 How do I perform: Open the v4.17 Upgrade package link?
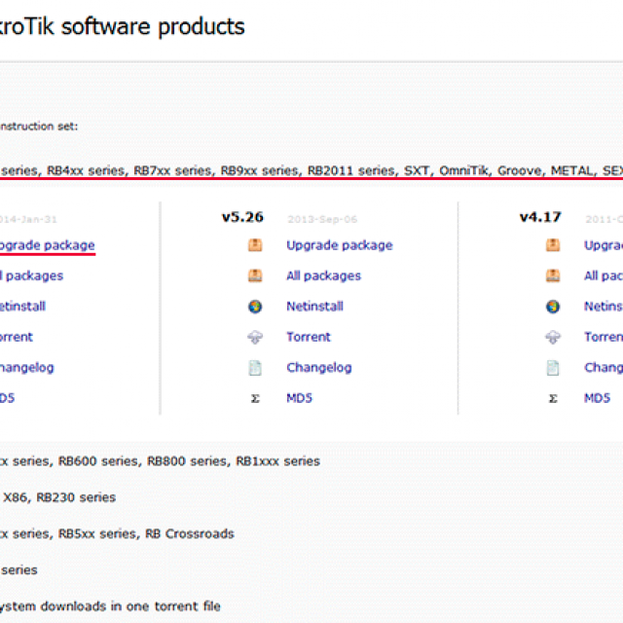(x=604, y=245)
